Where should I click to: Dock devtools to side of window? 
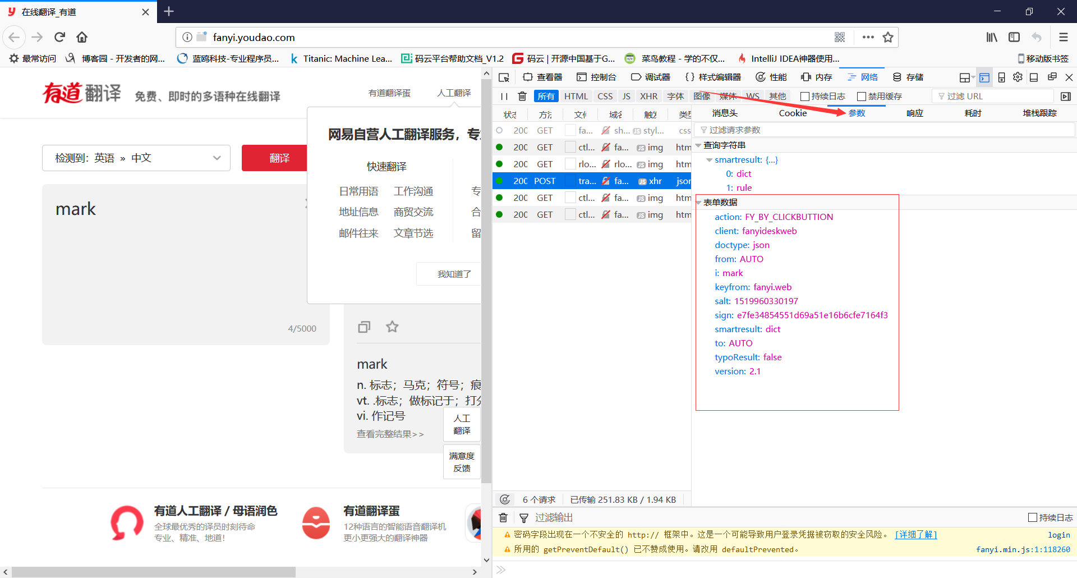tap(1034, 77)
